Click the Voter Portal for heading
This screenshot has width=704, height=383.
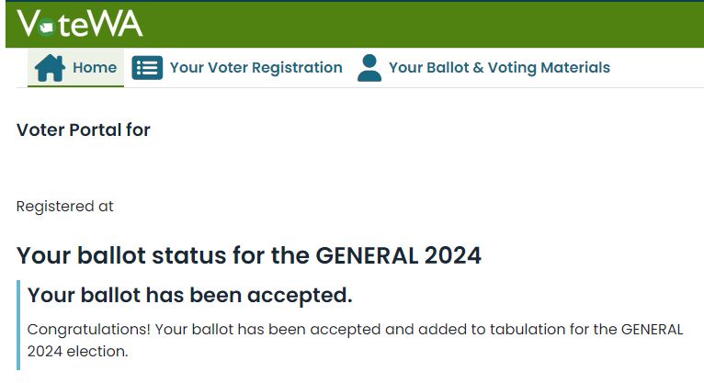83,130
